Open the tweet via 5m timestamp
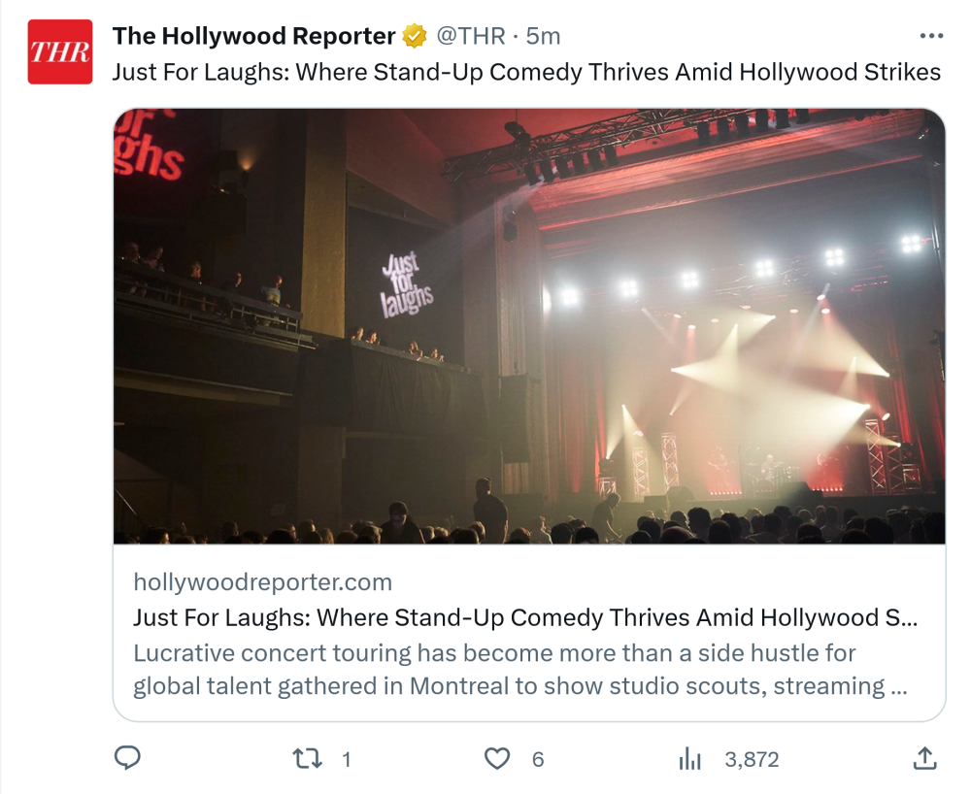 click(x=544, y=37)
